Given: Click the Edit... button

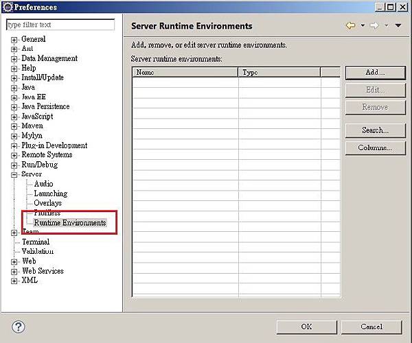Looking at the screenshot, I should [375, 91].
